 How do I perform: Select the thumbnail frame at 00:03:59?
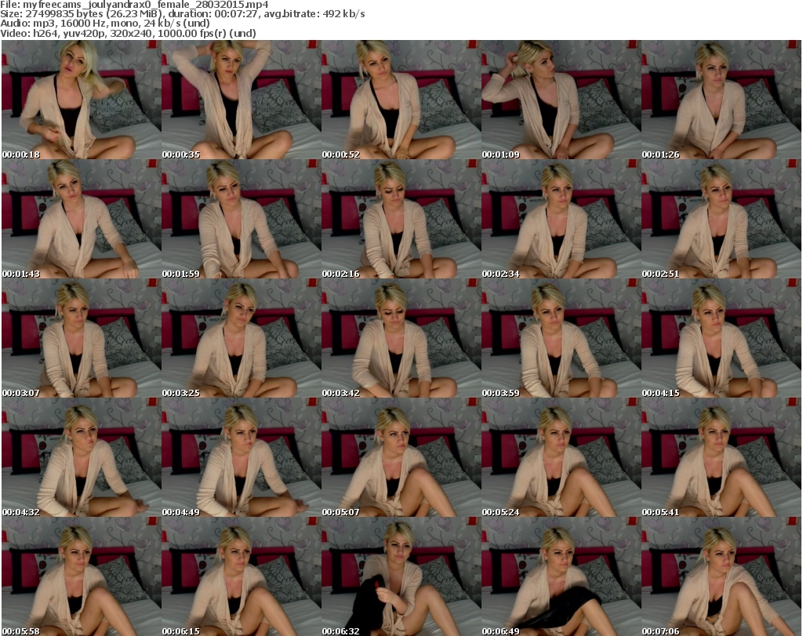(561, 339)
